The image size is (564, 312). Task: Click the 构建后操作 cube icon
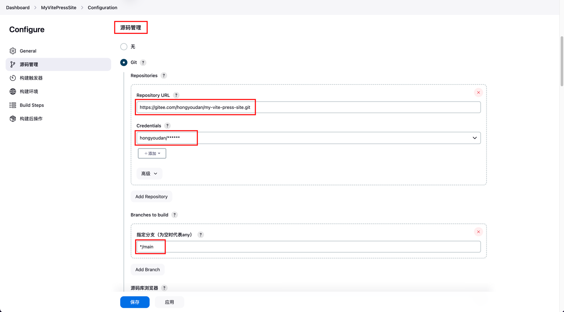[x=13, y=119]
